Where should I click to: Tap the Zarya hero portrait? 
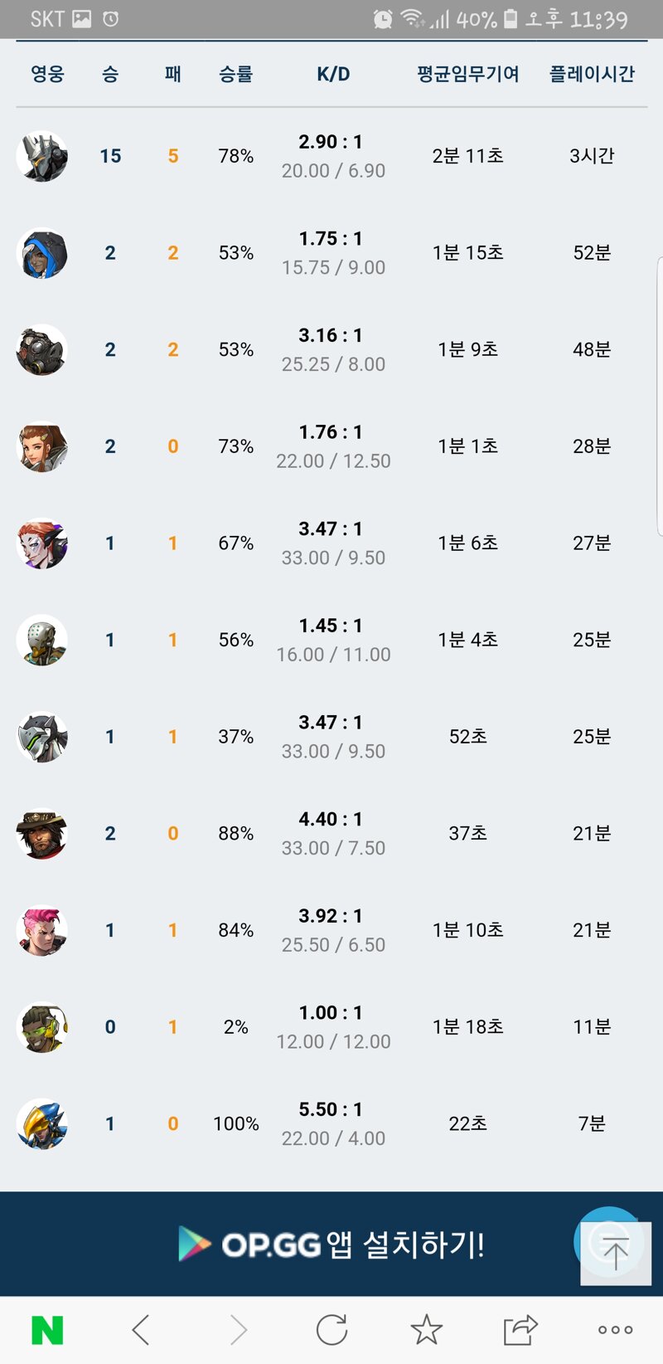[42, 930]
